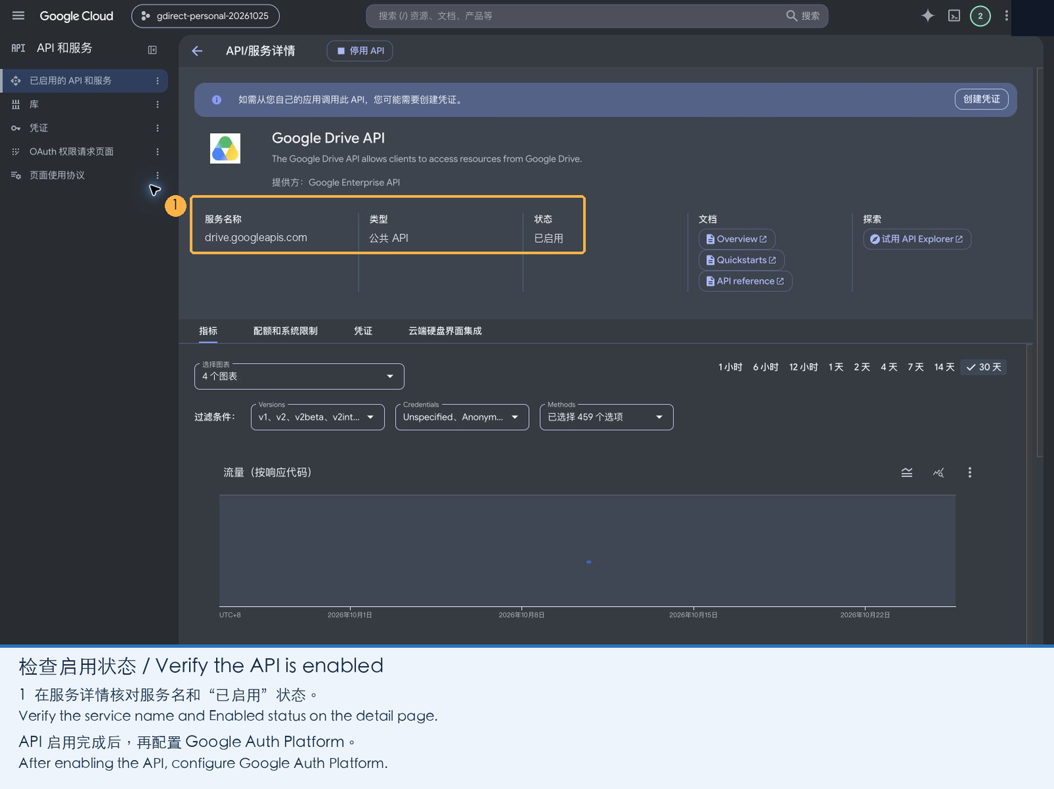Select the 6 小时 time range
Image resolution: width=1054 pixels, height=789 pixels.
pyautogui.click(x=765, y=367)
